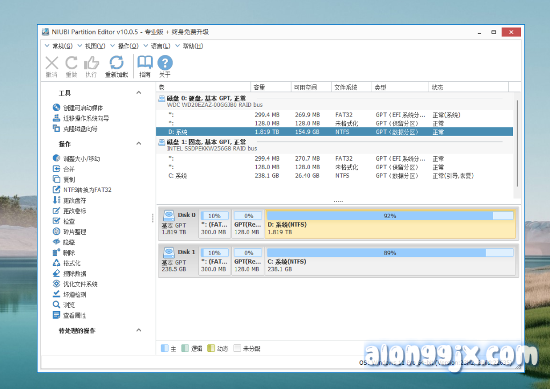Screen dimensions: 550x389
Task: Select 调整大小/移动 resize operation
Action: click(81, 159)
